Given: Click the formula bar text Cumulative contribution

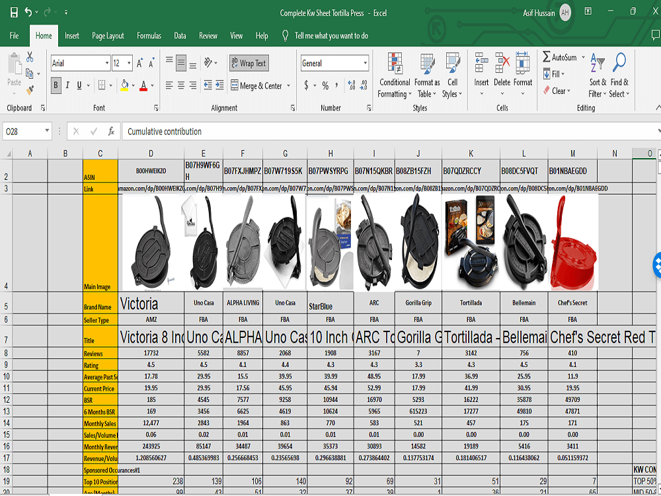Looking at the screenshot, I should tap(165, 132).
